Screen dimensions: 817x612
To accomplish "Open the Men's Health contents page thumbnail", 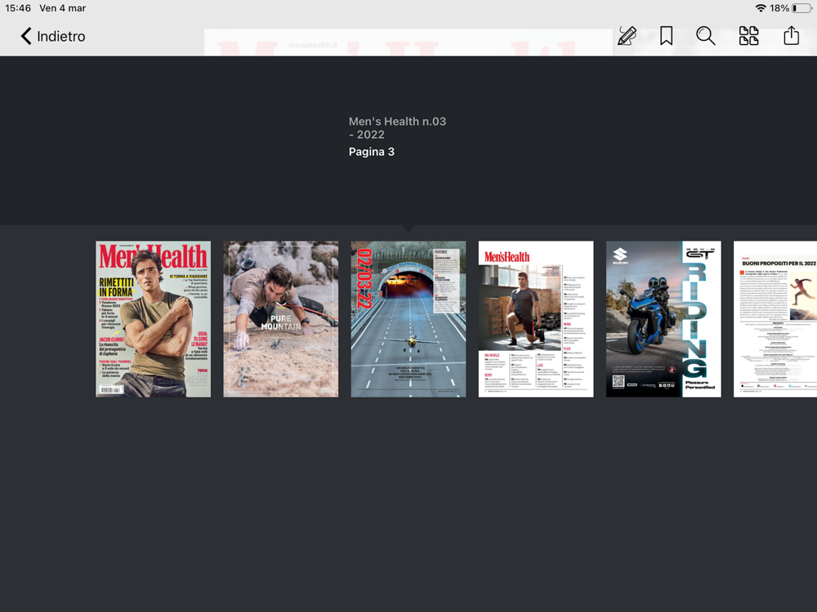I will pyautogui.click(x=536, y=319).
